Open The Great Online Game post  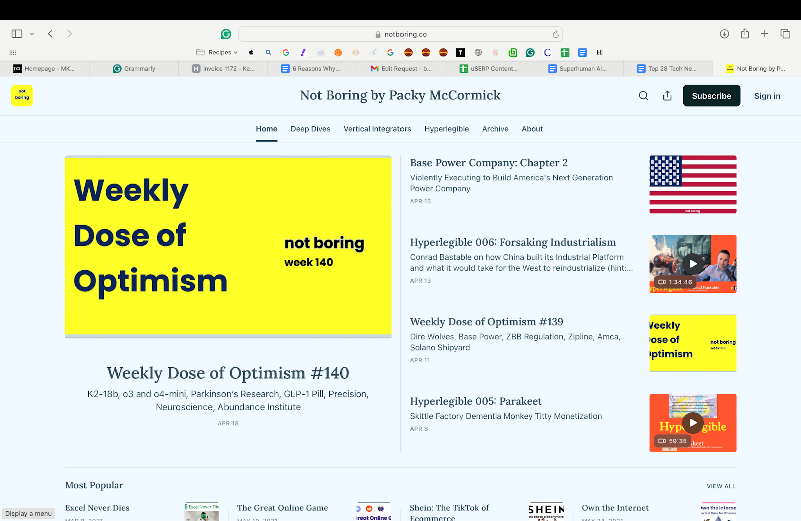(x=283, y=508)
